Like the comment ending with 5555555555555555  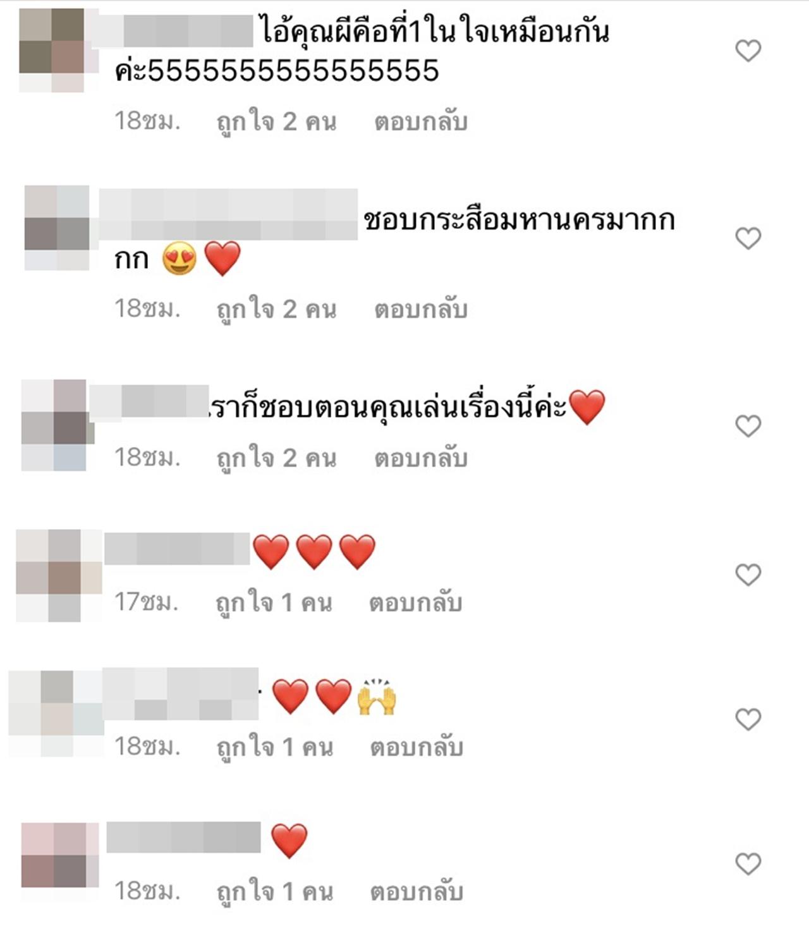click(x=748, y=51)
